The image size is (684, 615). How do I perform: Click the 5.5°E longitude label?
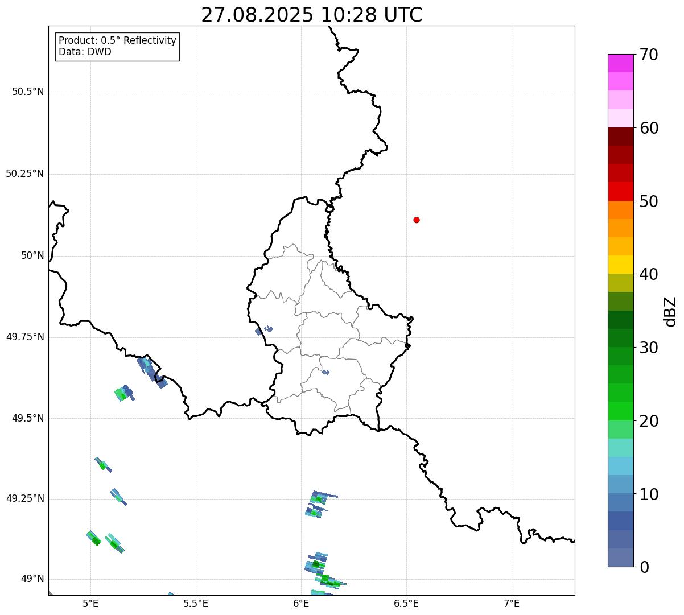[x=196, y=603]
